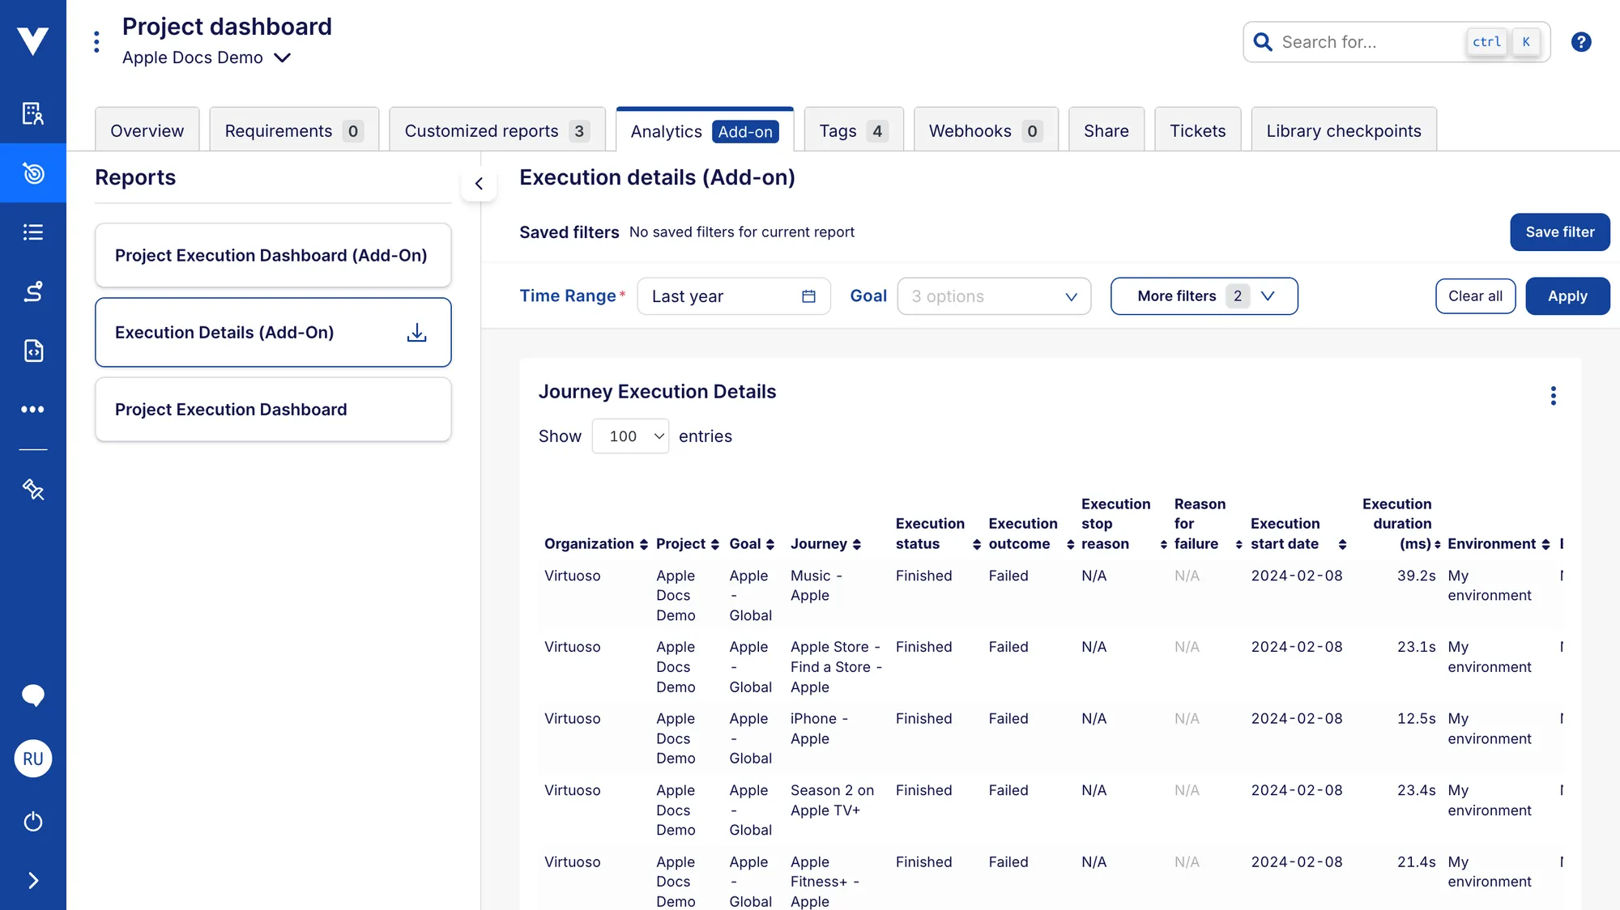Click the Save filter button

[1559, 232]
